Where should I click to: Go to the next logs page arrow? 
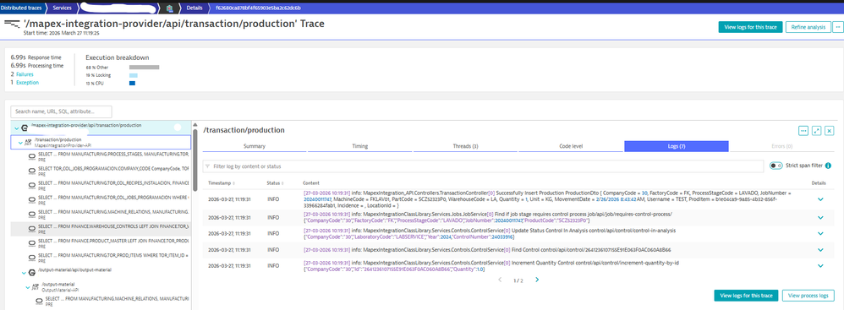pyautogui.click(x=537, y=280)
